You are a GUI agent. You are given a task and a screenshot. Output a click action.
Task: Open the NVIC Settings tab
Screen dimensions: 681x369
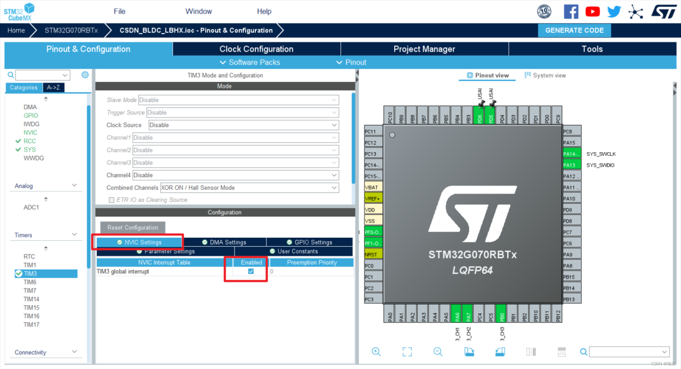coord(139,242)
